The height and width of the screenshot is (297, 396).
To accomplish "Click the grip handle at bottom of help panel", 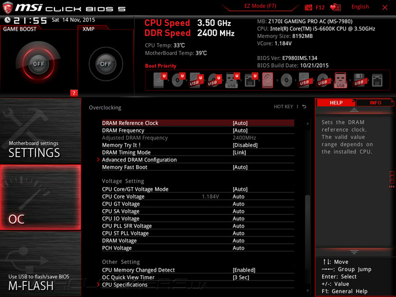I will click(x=354, y=252).
